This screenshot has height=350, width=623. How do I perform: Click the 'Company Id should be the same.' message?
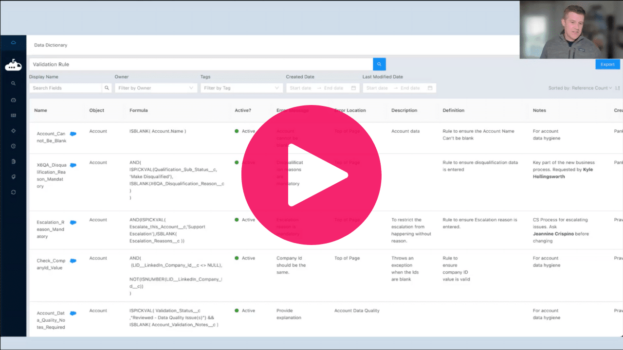click(291, 265)
